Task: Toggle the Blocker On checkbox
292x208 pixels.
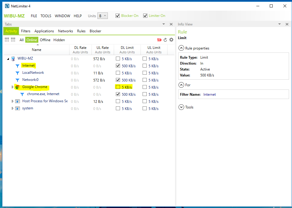Action: tap(118, 16)
